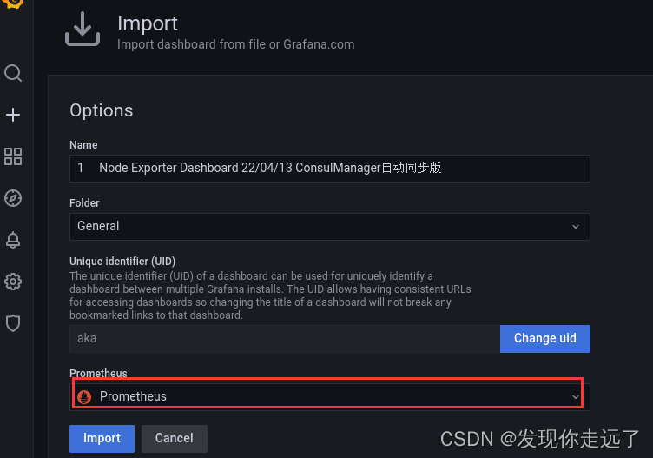Expand the Folder dropdown showing General
Screen dimensions: 653x458
pos(329,226)
